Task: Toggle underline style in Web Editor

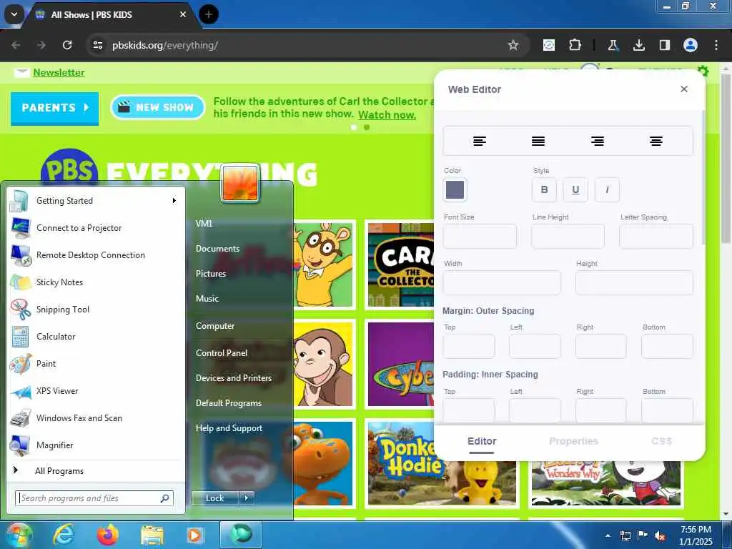Action: pyautogui.click(x=575, y=189)
